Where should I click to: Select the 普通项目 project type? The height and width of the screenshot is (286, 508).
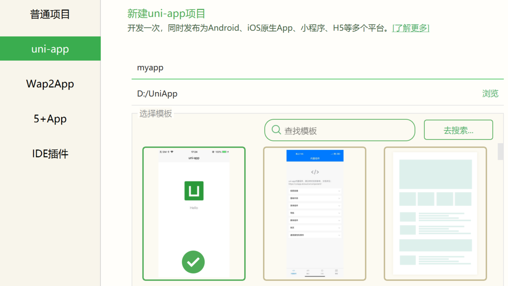pos(50,14)
